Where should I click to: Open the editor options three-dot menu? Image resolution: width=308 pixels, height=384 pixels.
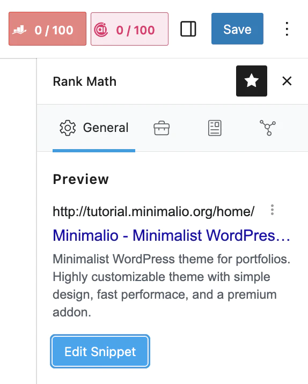pyautogui.click(x=287, y=29)
